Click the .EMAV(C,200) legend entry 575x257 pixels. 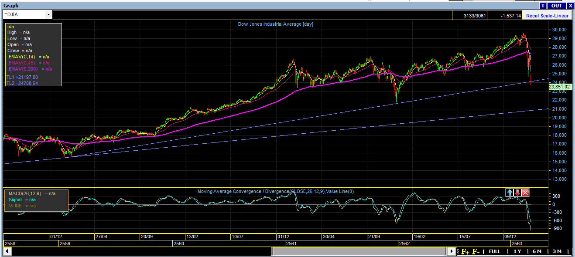pyautogui.click(x=30, y=69)
